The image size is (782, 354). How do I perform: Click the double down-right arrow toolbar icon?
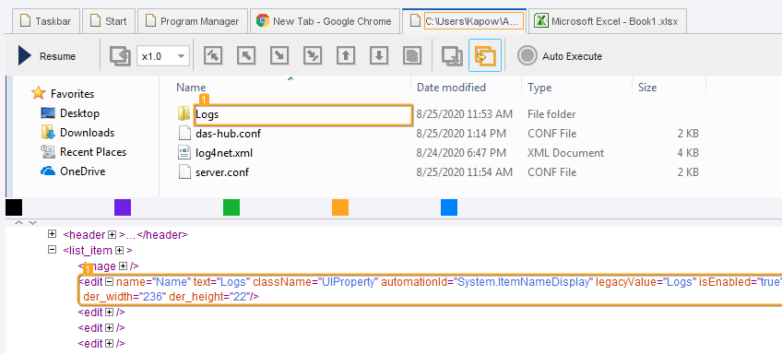pyautogui.click(x=313, y=56)
